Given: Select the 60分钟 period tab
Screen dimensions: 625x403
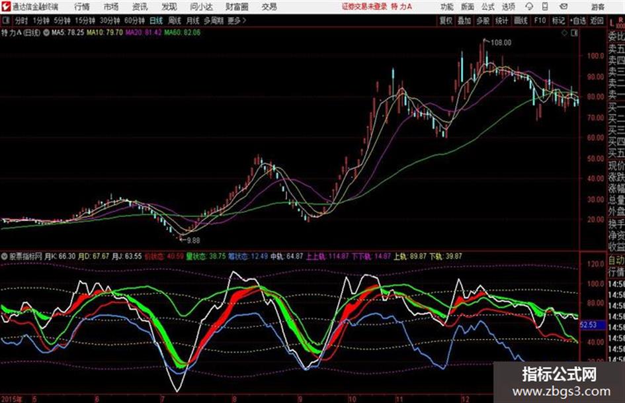Looking at the screenshot, I should click(135, 21).
